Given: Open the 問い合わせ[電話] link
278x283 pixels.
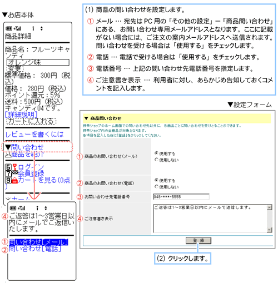Looking at the screenshot, I should (x=35, y=249).
